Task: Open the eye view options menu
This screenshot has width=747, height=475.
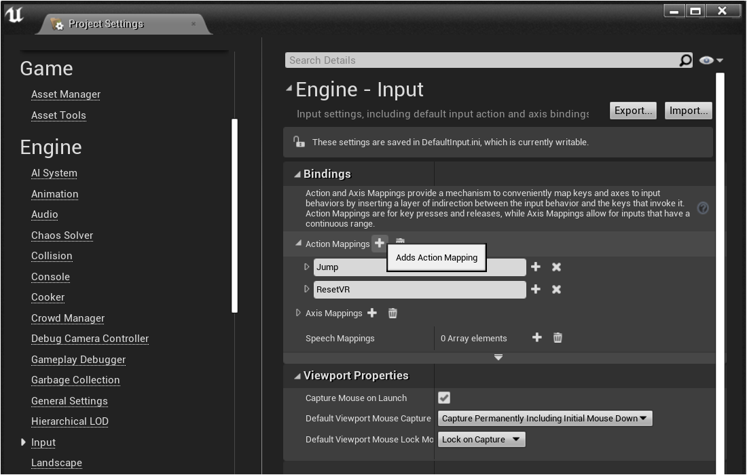Action: coord(710,60)
